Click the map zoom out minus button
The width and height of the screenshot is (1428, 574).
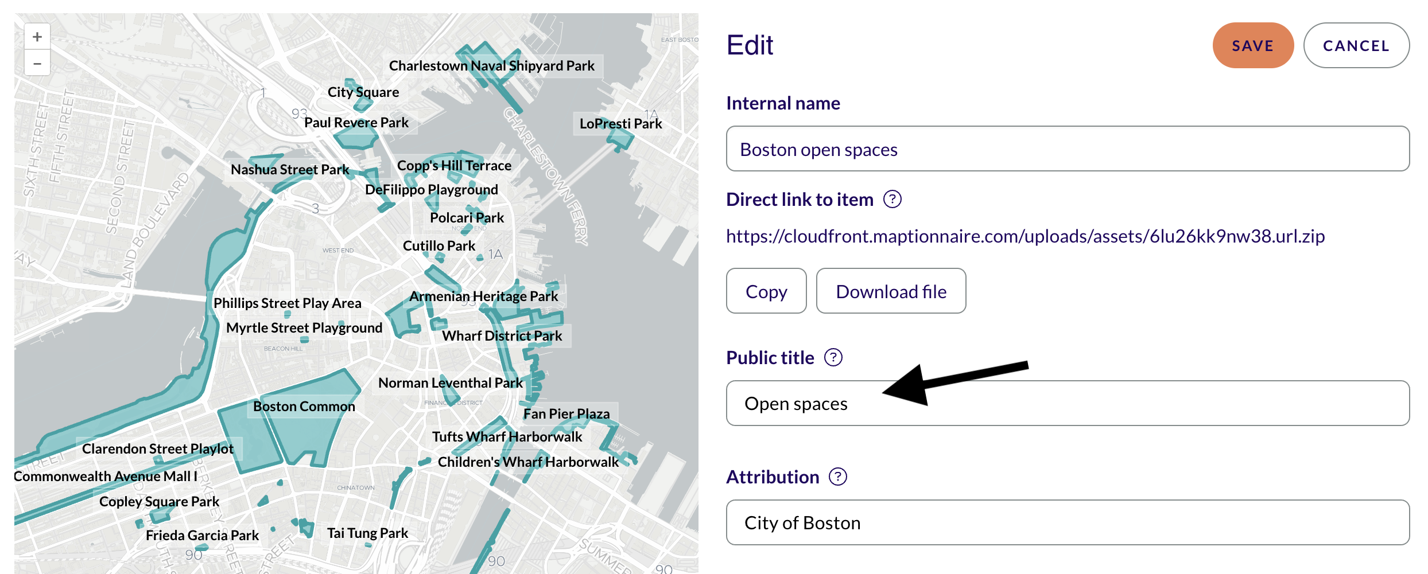point(37,64)
